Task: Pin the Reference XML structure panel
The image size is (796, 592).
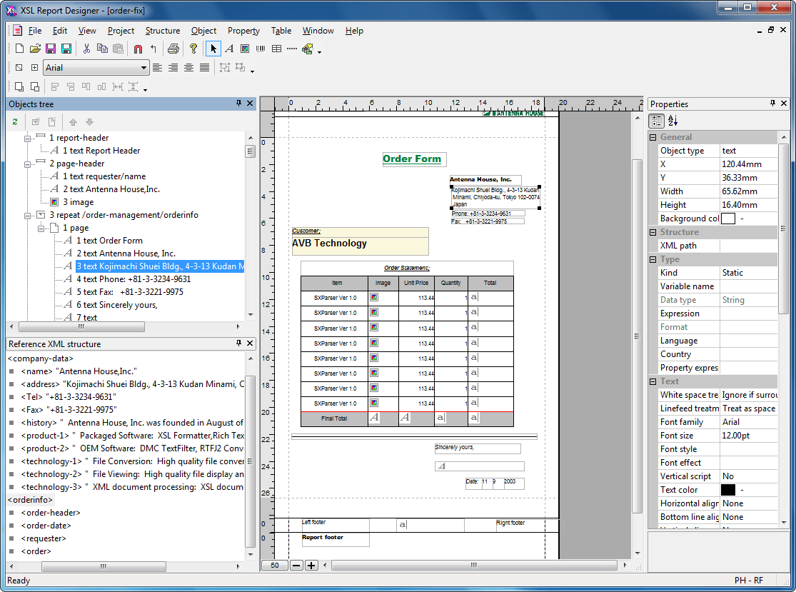Action: coord(238,343)
